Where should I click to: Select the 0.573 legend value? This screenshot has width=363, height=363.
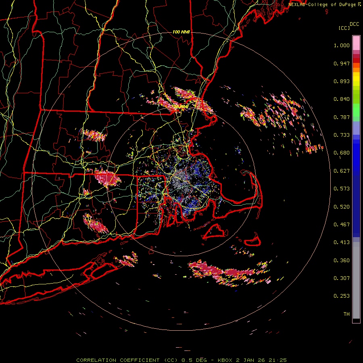(x=342, y=189)
